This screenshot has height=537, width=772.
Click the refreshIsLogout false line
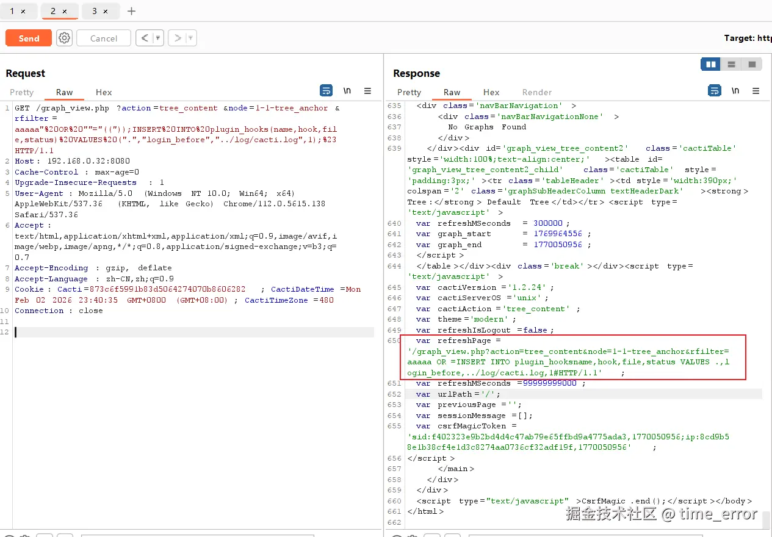(485, 330)
